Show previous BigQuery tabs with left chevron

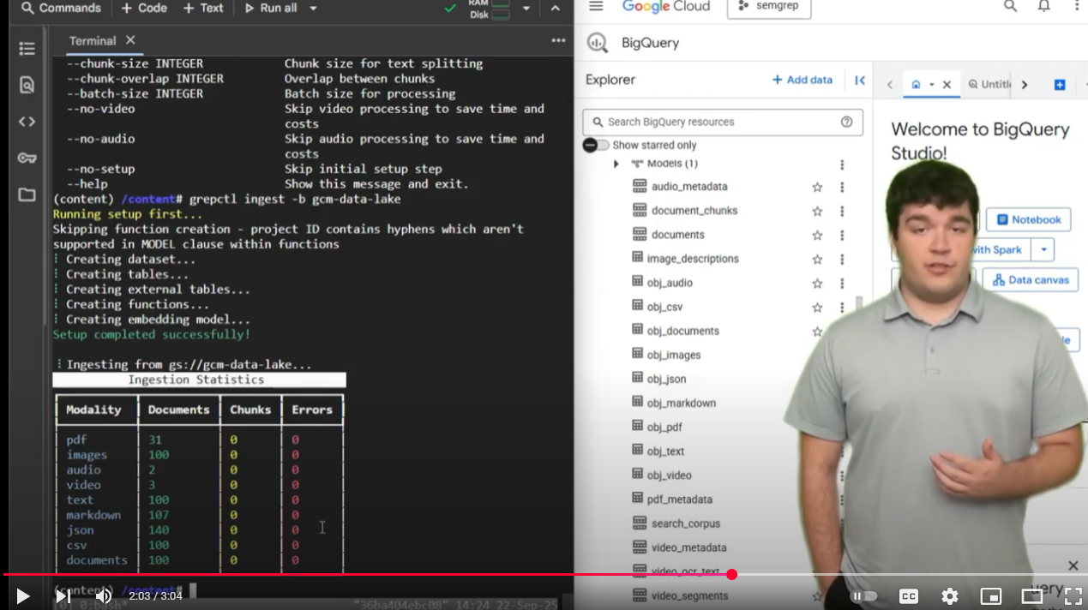890,84
